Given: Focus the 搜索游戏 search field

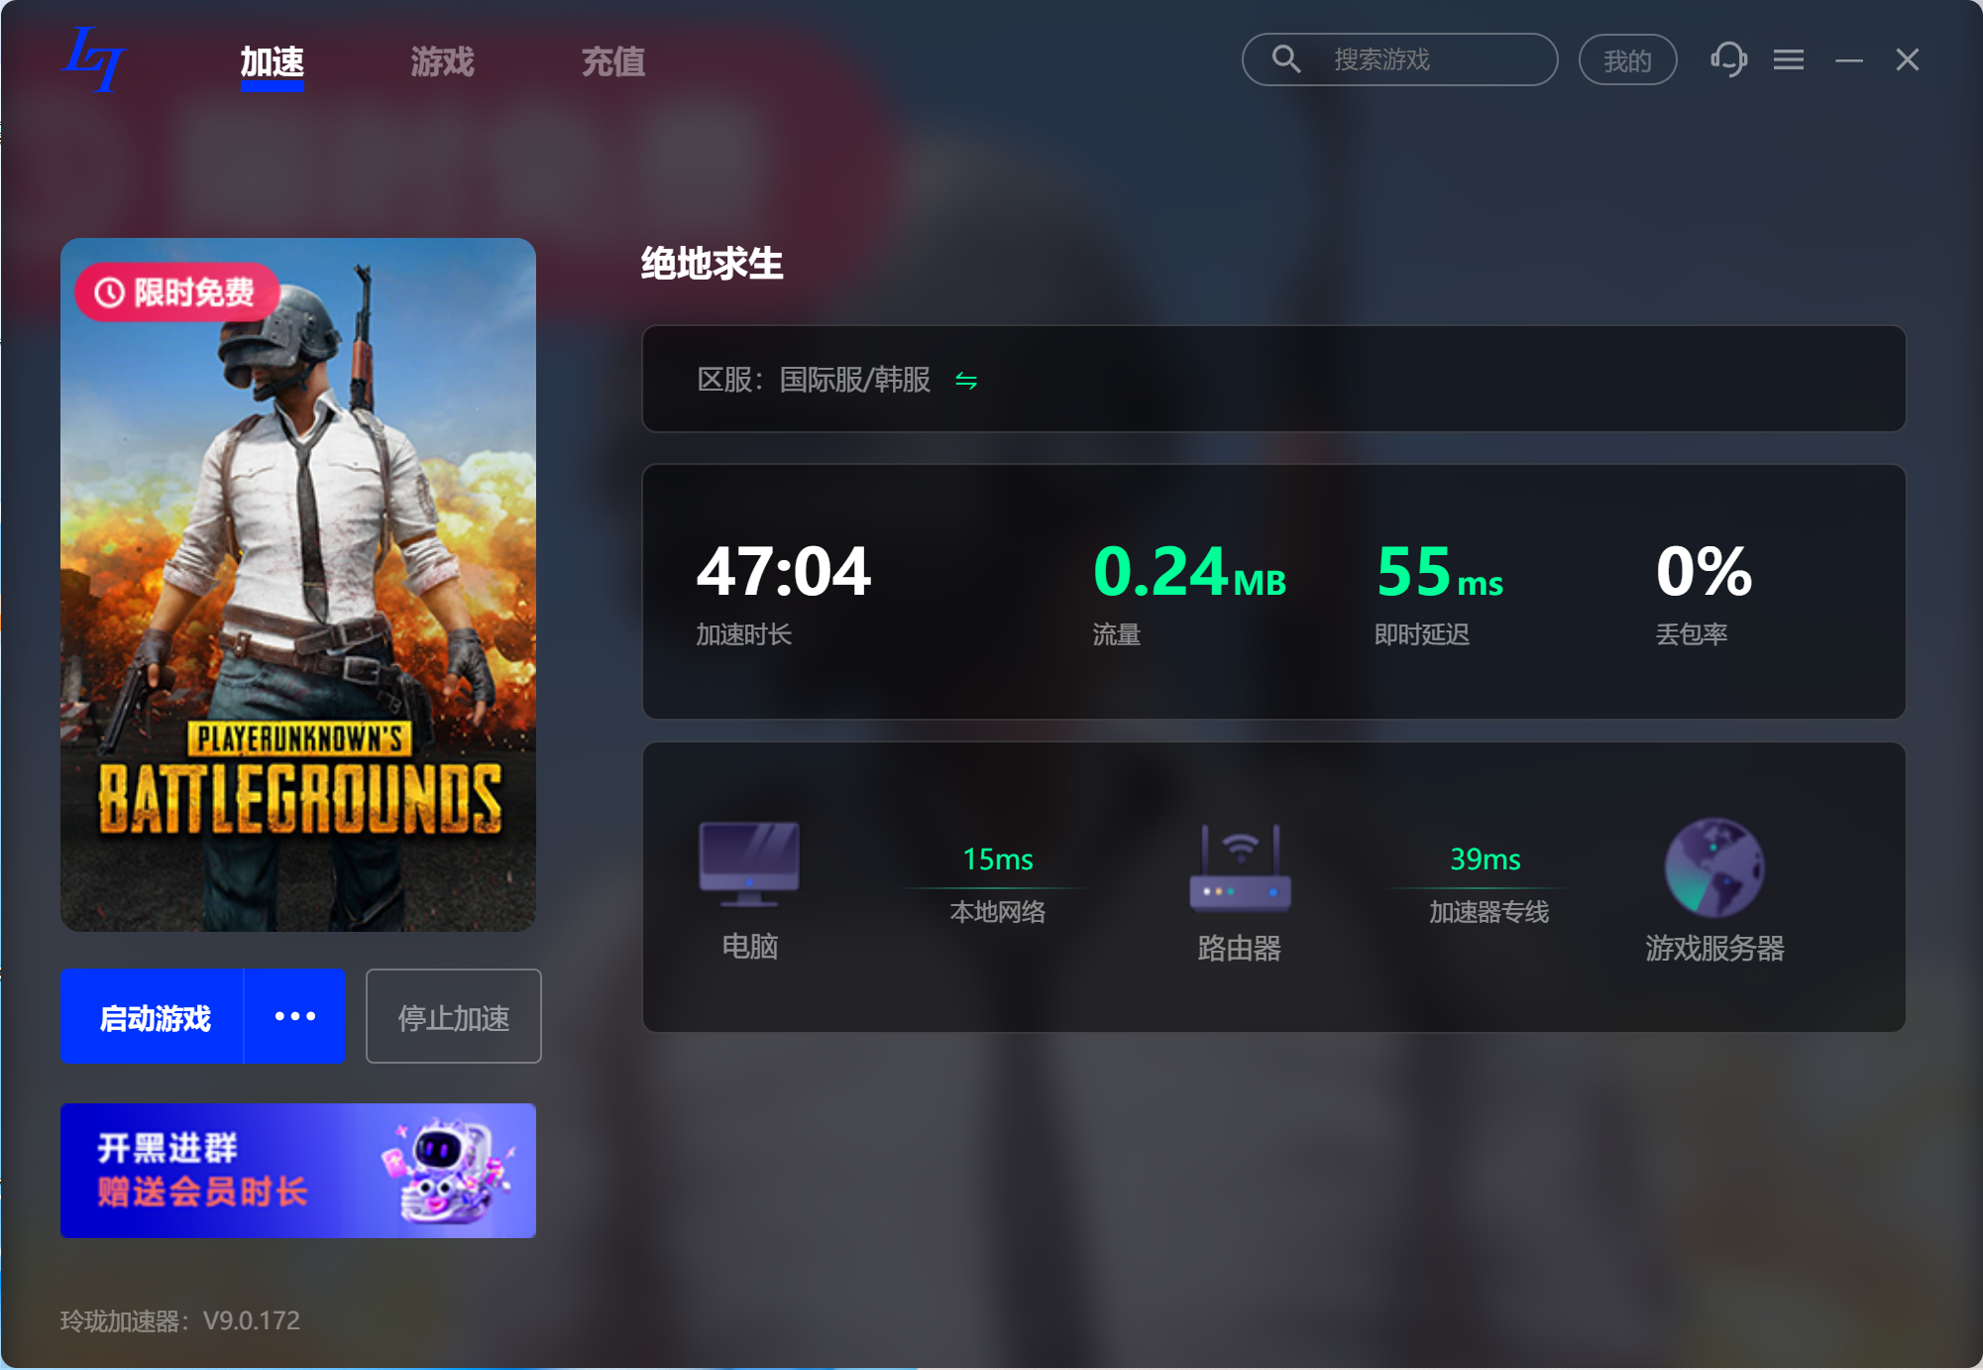Looking at the screenshot, I should point(1399,59).
